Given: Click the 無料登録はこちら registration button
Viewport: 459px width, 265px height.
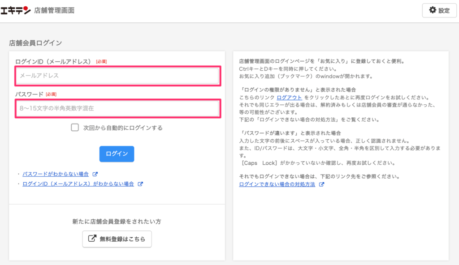Looking at the screenshot, I should [x=117, y=239].
